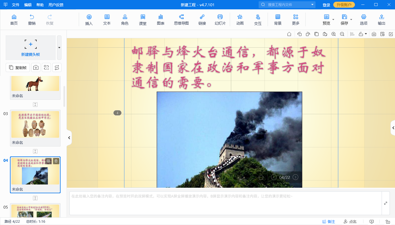Click the 搜索工程内文件 search field
This screenshot has height=225, width=395.
click(x=287, y=5)
